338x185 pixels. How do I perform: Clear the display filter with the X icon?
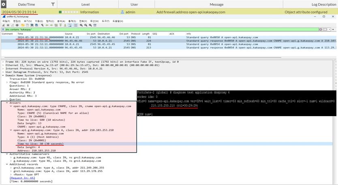pyautogui.click(x=321, y=29)
